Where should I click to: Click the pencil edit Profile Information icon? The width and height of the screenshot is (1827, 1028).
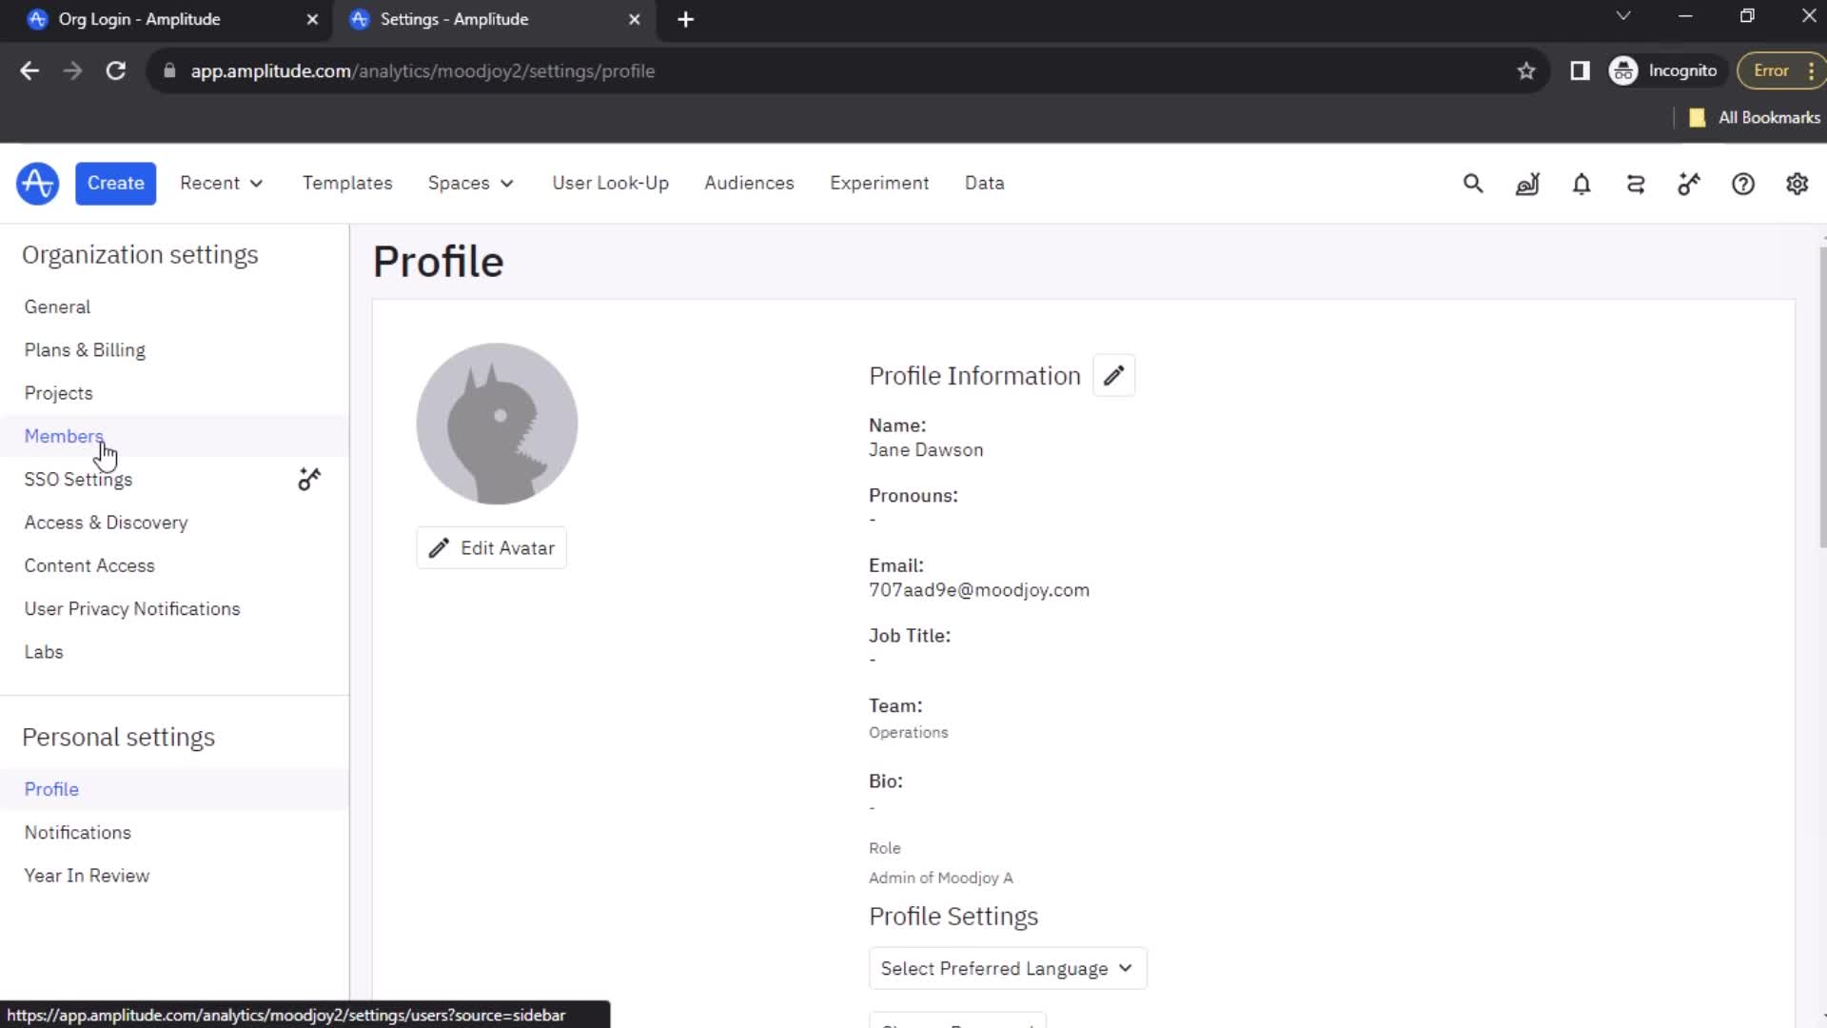click(1113, 375)
